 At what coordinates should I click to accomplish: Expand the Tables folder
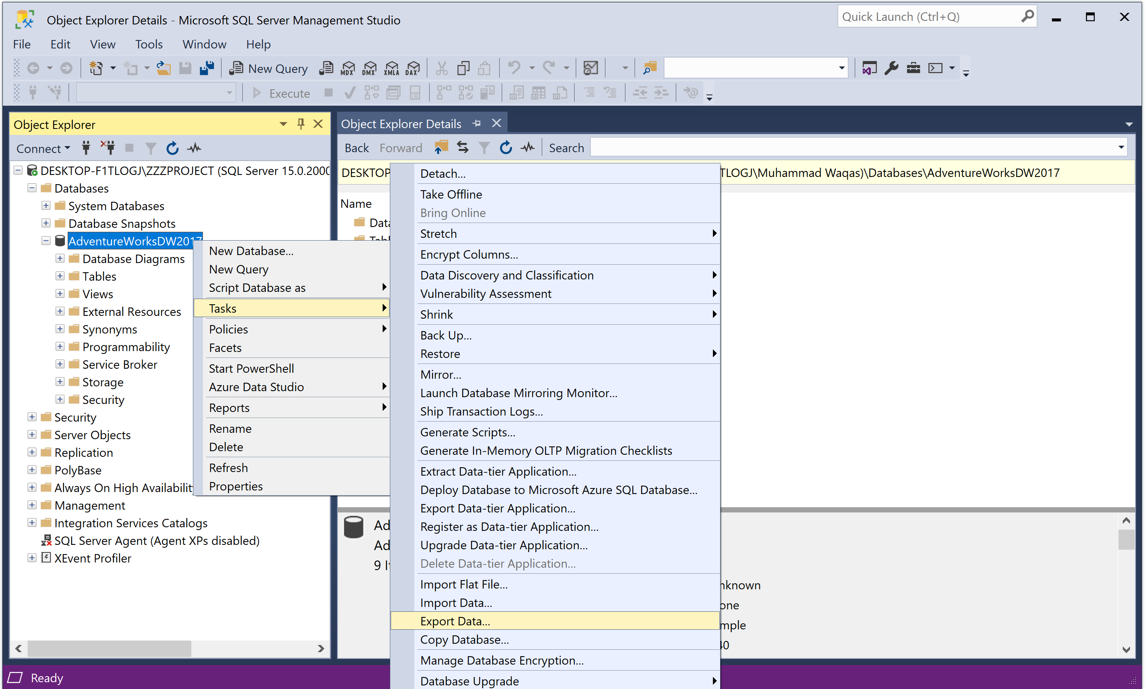(60, 276)
